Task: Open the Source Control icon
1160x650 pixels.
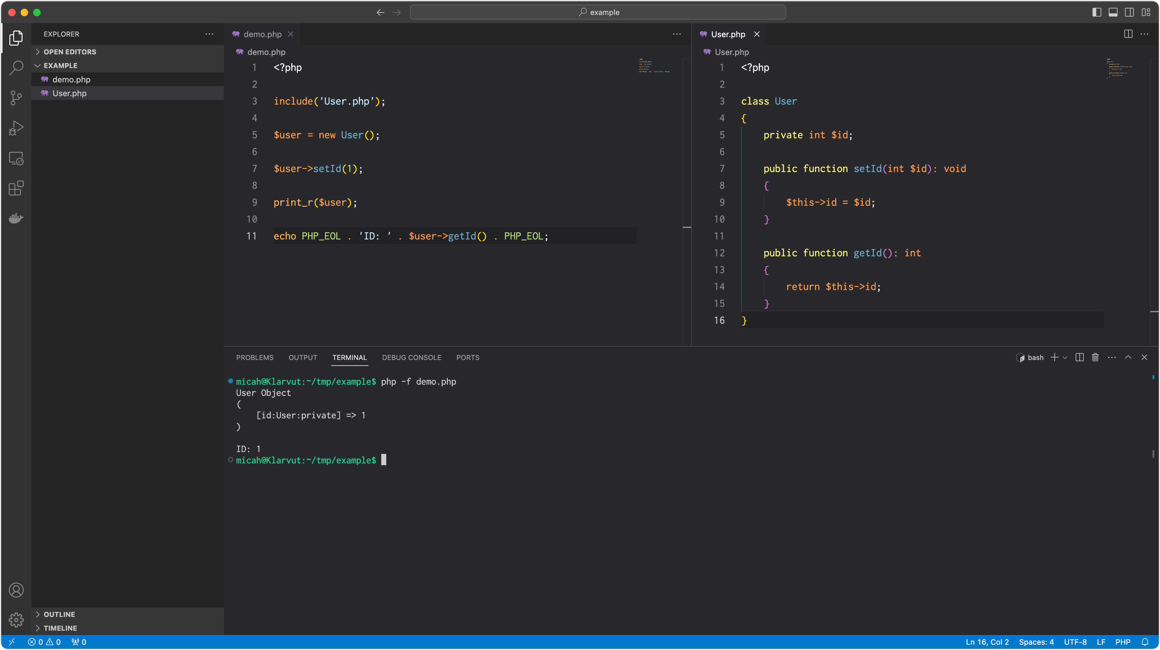Action: coord(16,98)
